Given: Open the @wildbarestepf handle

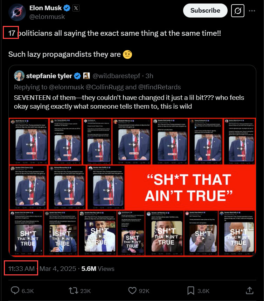Looking at the screenshot, I should tap(116, 76).
